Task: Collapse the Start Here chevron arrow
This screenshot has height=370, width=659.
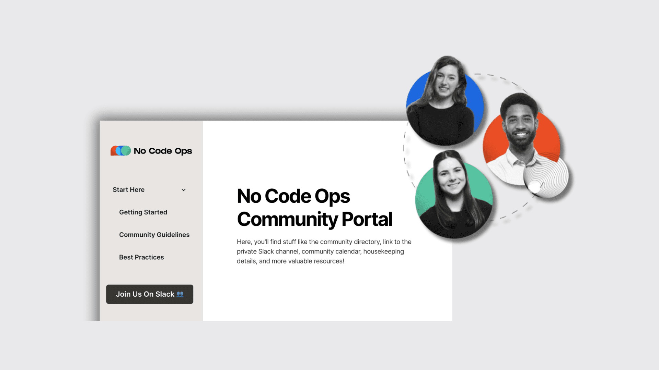Action: pos(184,190)
